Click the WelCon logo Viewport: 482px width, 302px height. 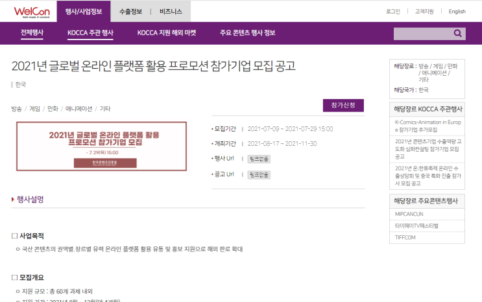(32, 12)
